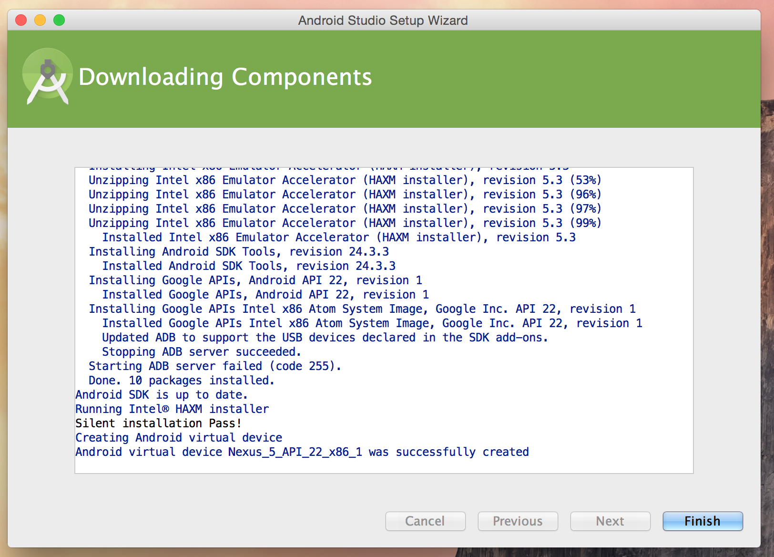Maximize the Setup Wizard with green button
774x557 pixels.
59,20
